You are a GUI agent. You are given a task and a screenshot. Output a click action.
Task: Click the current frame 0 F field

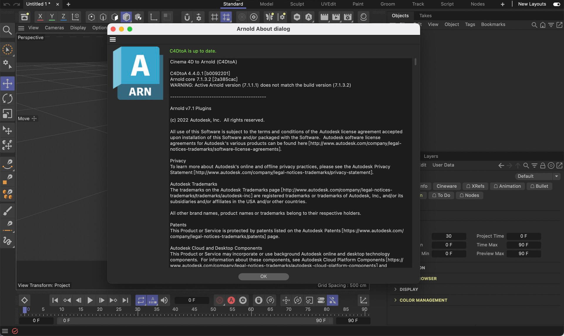192,300
